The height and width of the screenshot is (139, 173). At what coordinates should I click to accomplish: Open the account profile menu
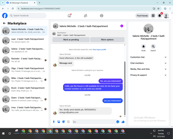(166, 16)
